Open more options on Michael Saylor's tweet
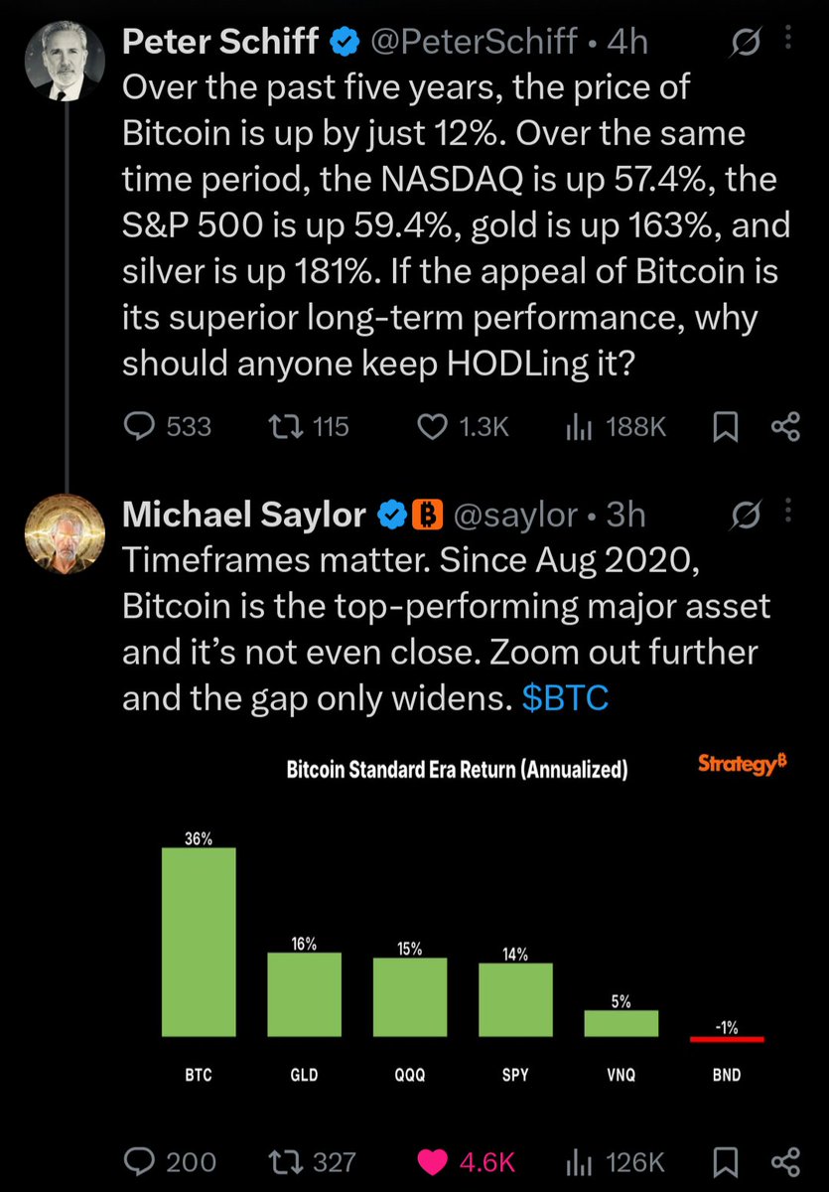829x1192 pixels. coord(788,512)
